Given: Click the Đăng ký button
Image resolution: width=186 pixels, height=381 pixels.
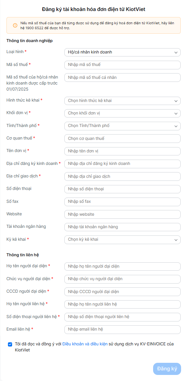Looking at the screenshot, I should click(x=167, y=369).
